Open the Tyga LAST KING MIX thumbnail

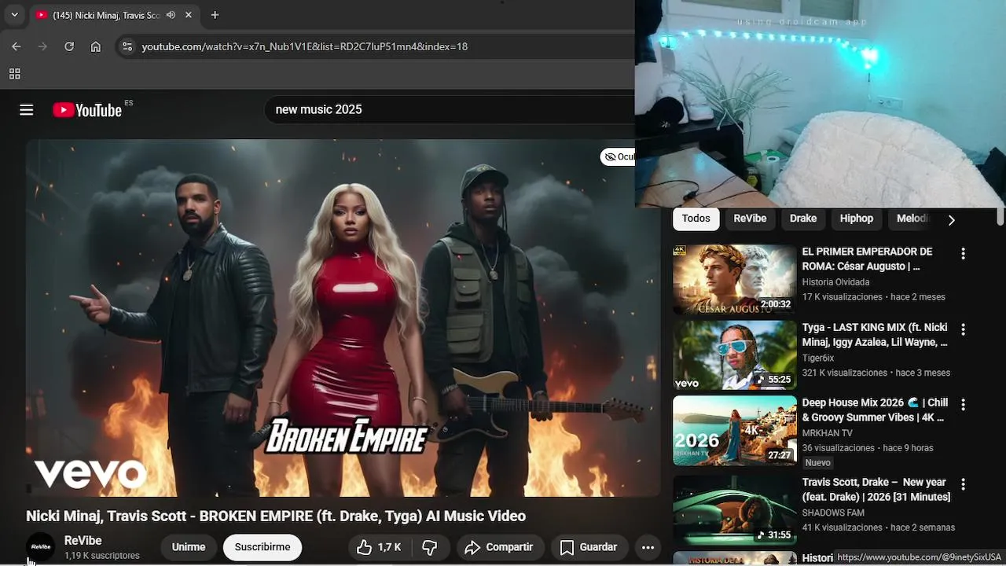(x=735, y=355)
